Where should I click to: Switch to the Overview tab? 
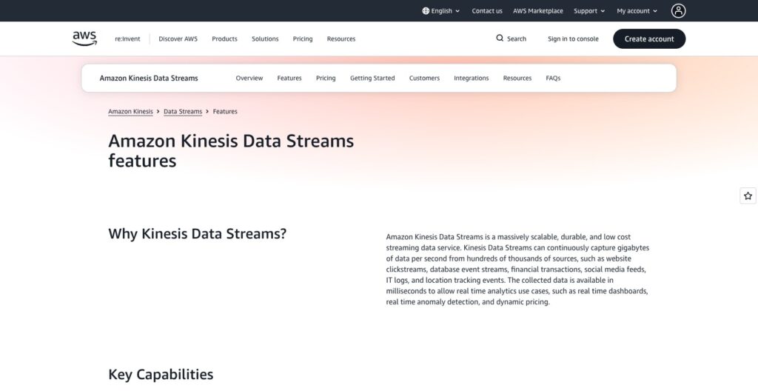pos(249,78)
